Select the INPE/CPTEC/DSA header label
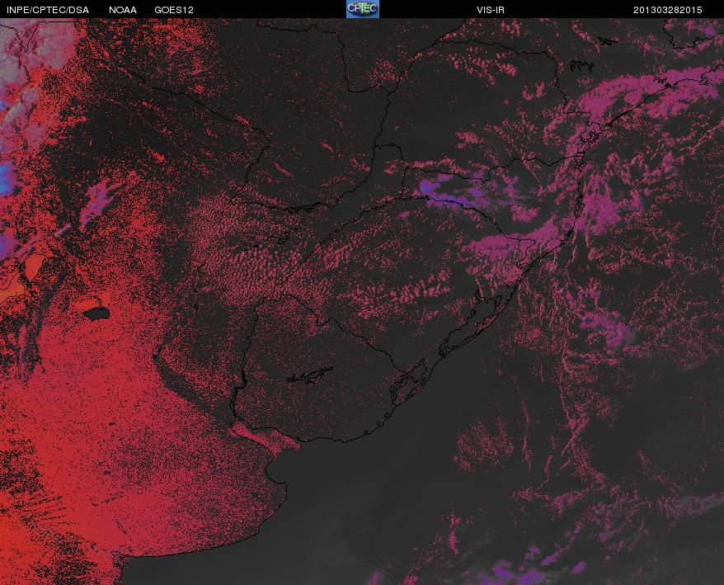724x585 pixels. point(48,10)
